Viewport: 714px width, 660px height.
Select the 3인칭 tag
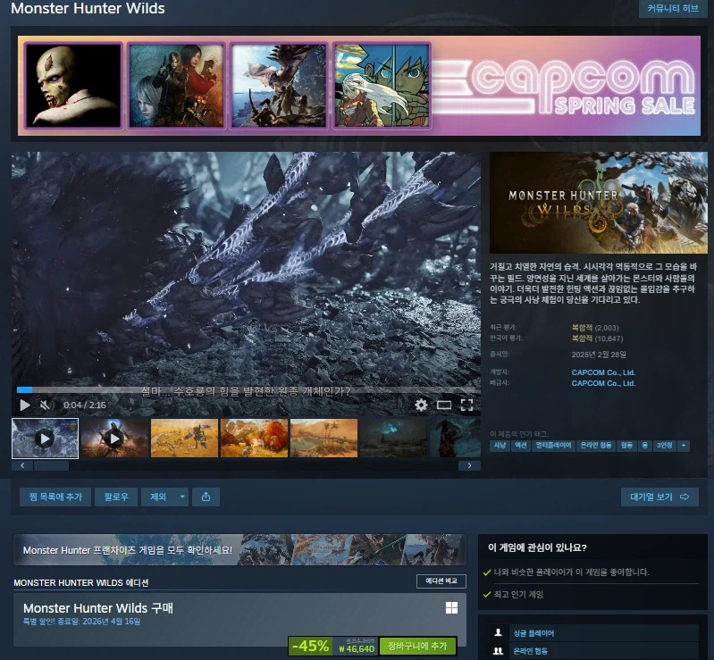tap(664, 446)
